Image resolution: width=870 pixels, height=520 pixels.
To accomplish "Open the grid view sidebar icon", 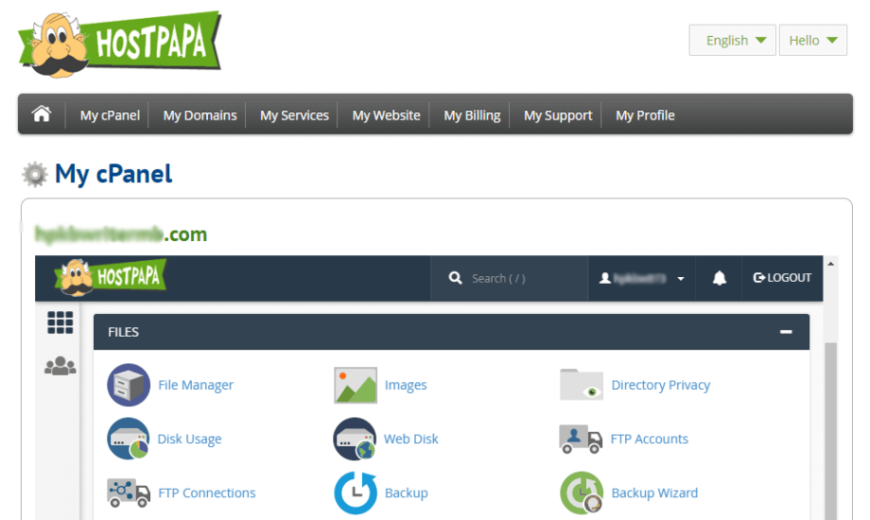I will [x=60, y=322].
